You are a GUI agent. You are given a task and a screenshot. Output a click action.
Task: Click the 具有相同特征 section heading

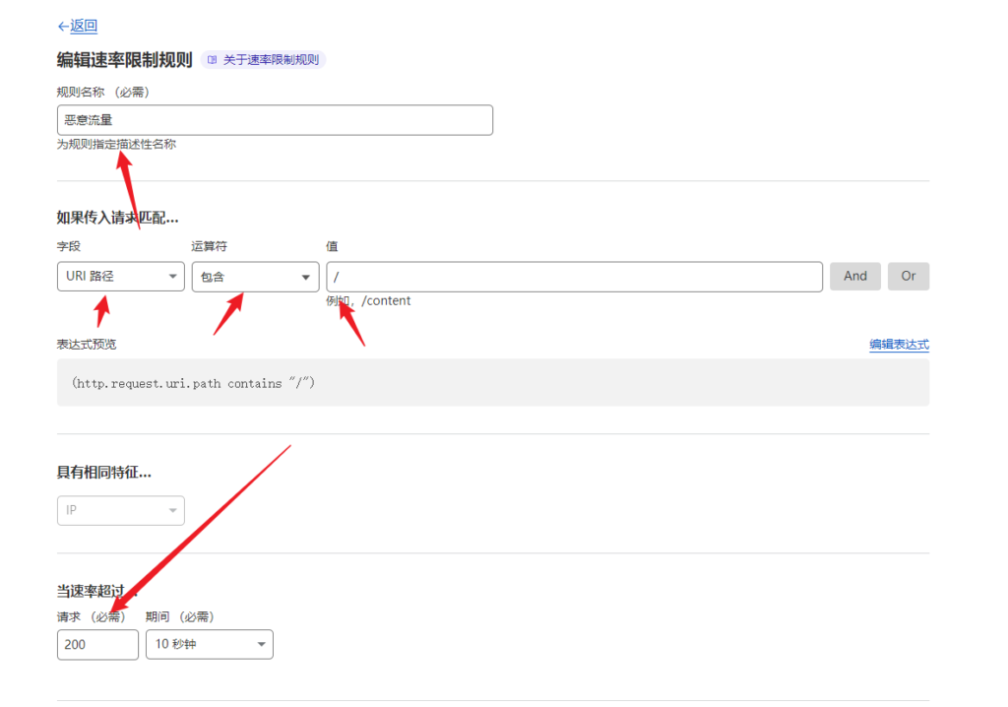(x=103, y=473)
